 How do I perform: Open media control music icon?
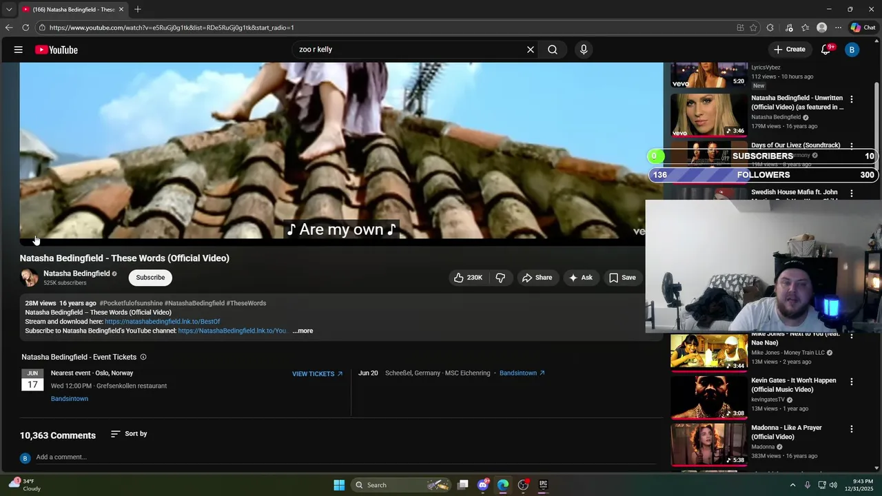pyautogui.click(x=790, y=28)
